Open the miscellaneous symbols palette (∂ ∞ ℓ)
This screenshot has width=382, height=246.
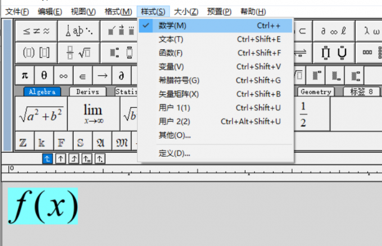coord(334,31)
